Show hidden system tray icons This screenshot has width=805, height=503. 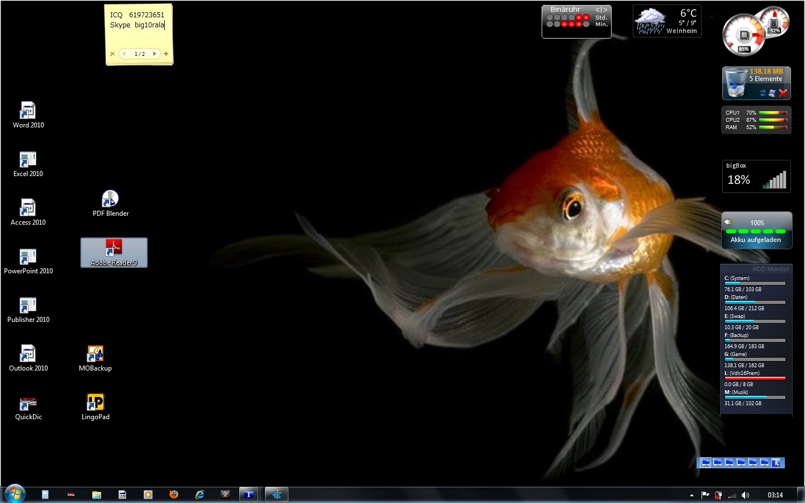(x=692, y=495)
